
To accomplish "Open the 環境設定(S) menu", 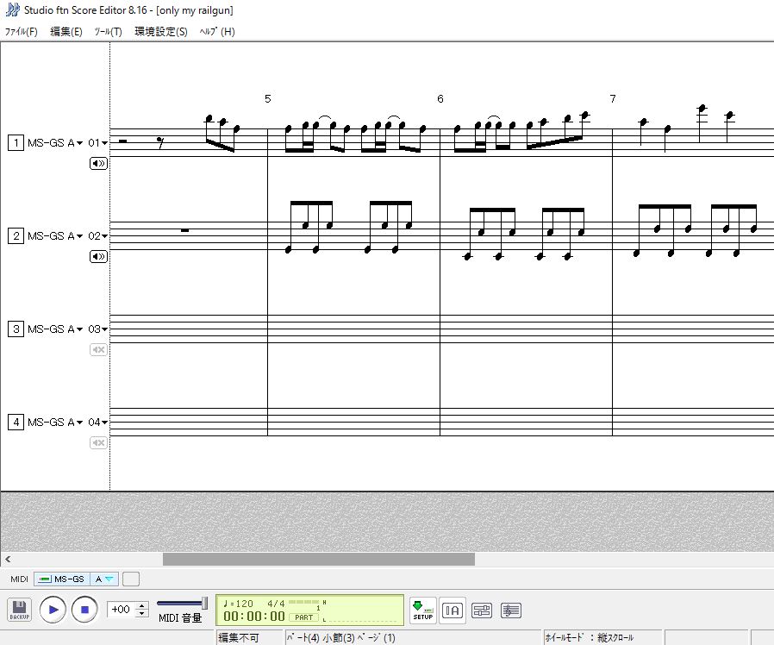I will [x=161, y=32].
